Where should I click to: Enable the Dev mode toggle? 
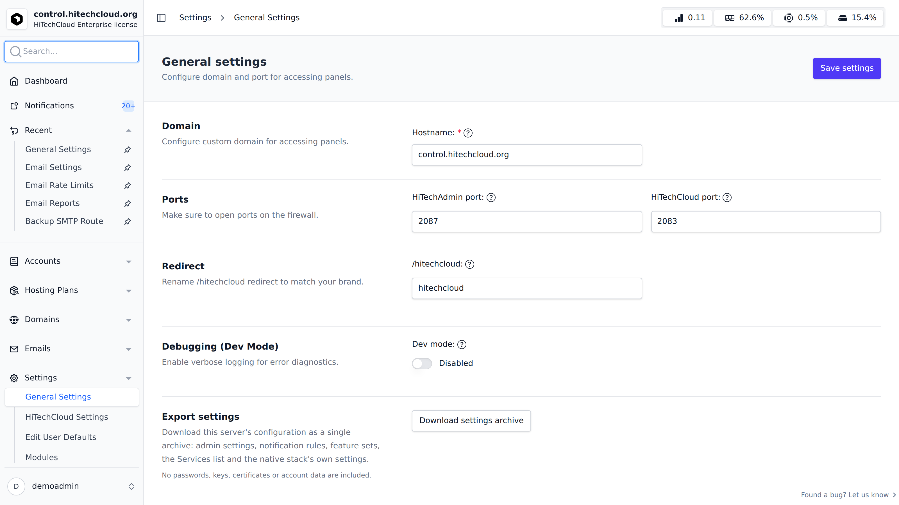coord(422,363)
